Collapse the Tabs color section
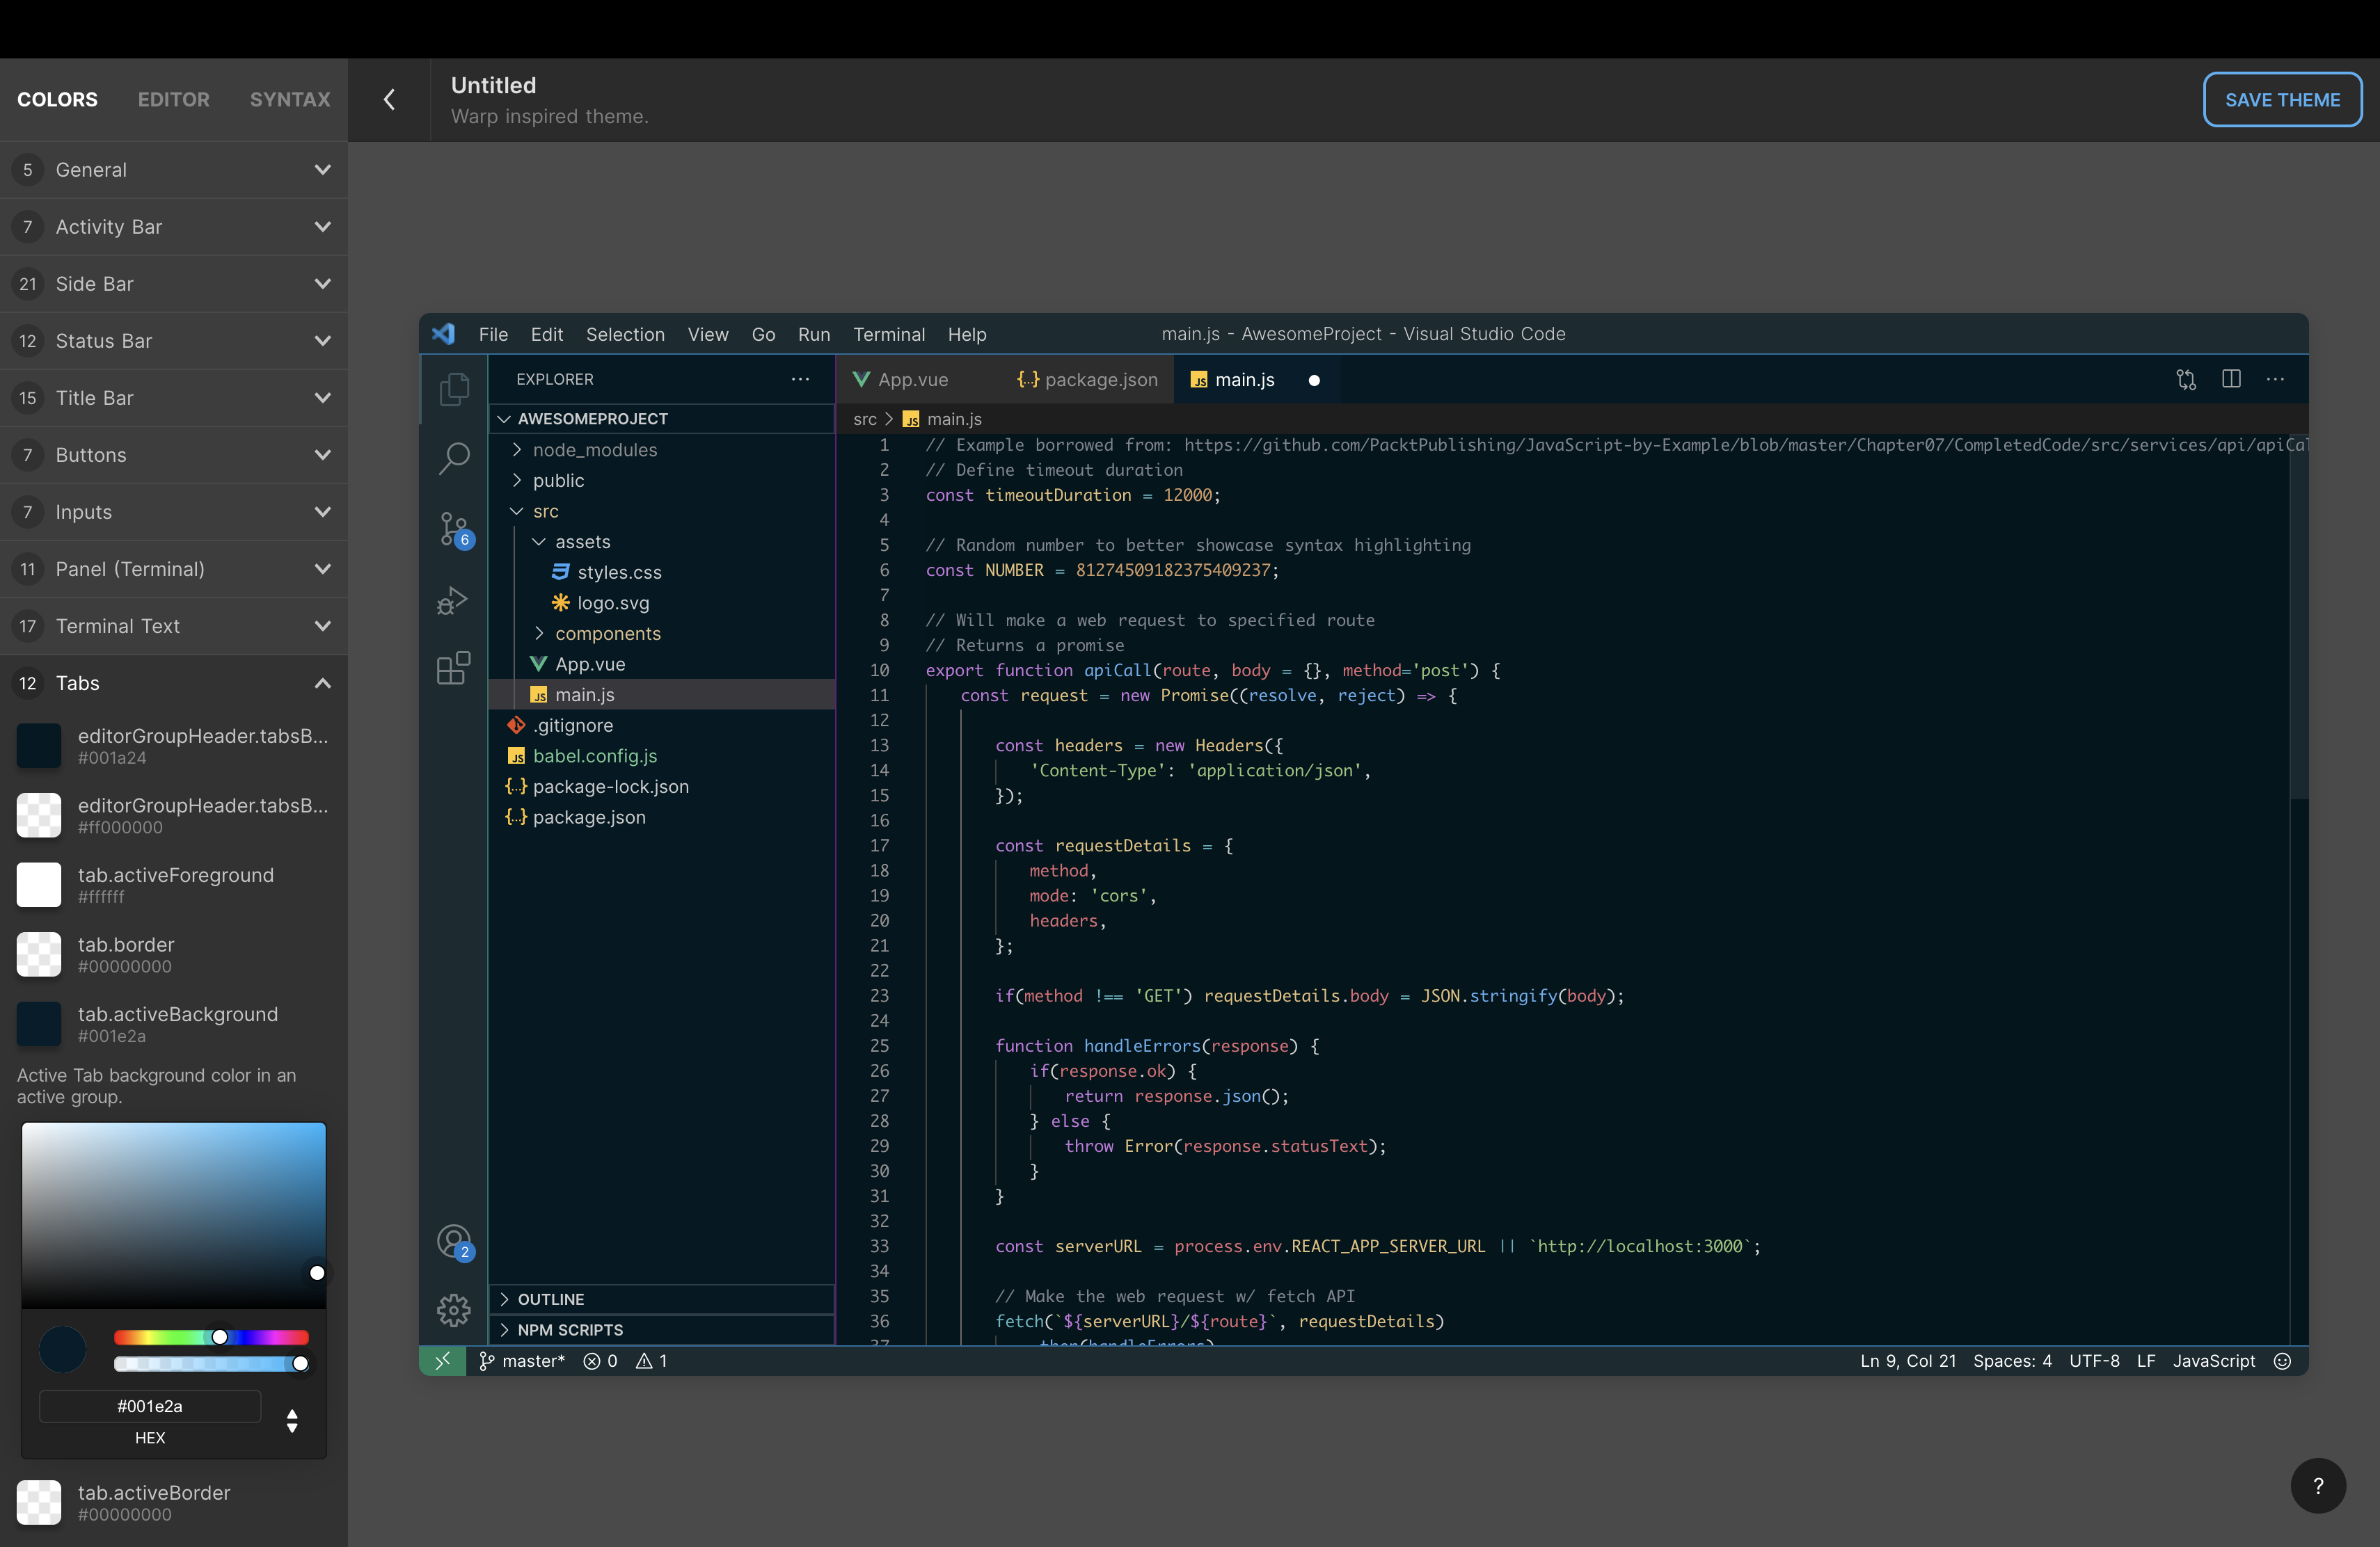Viewport: 2380px width, 1547px height. [322, 684]
